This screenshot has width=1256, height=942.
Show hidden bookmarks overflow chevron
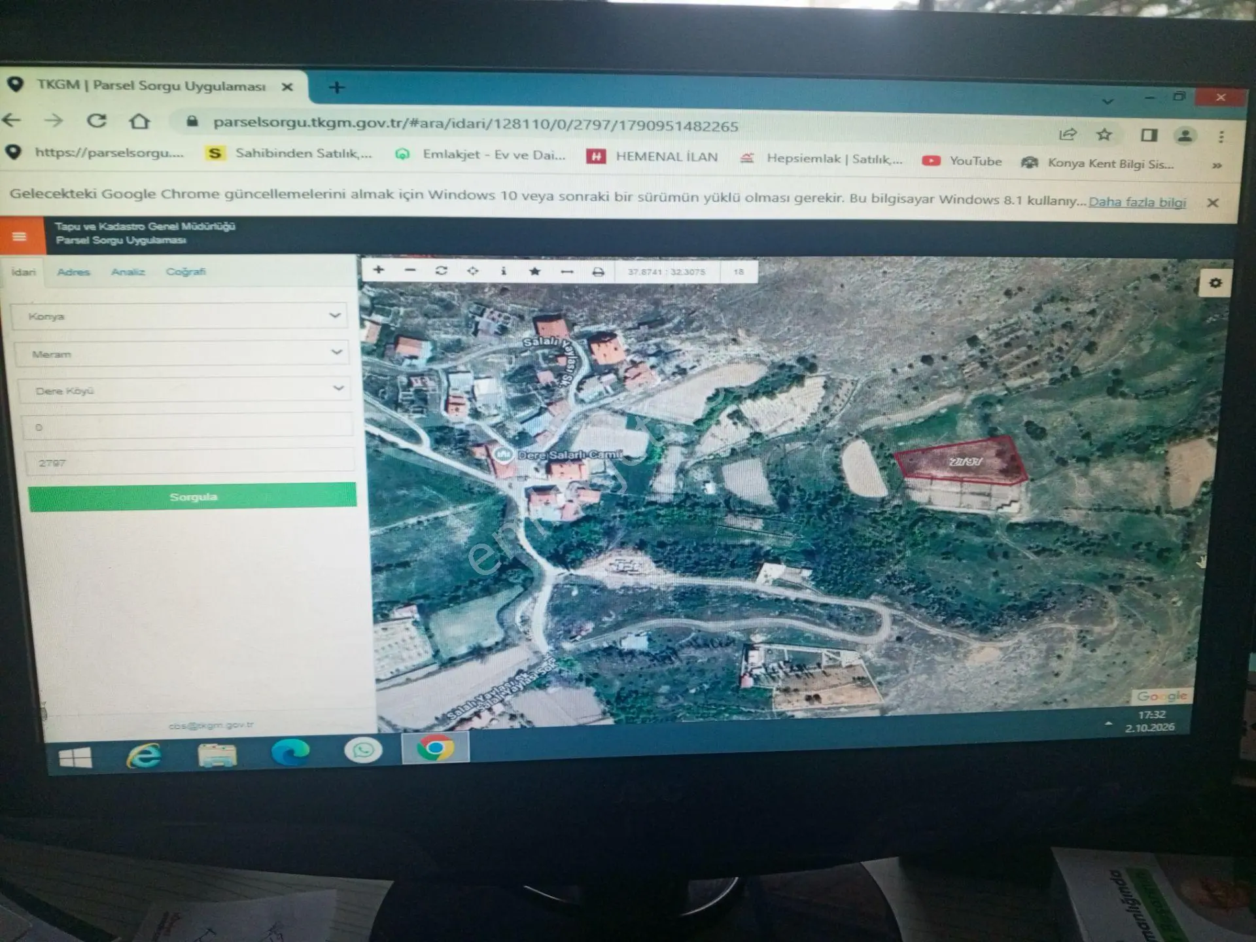[1217, 166]
